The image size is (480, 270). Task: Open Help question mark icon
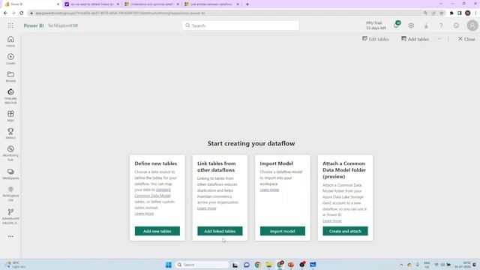pyautogui.click(x=441, y=25)
